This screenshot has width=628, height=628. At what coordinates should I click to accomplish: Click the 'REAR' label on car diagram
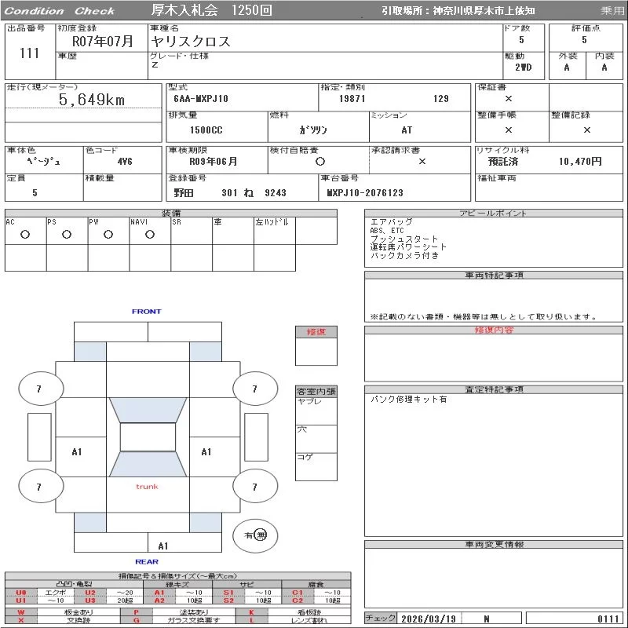147,562
